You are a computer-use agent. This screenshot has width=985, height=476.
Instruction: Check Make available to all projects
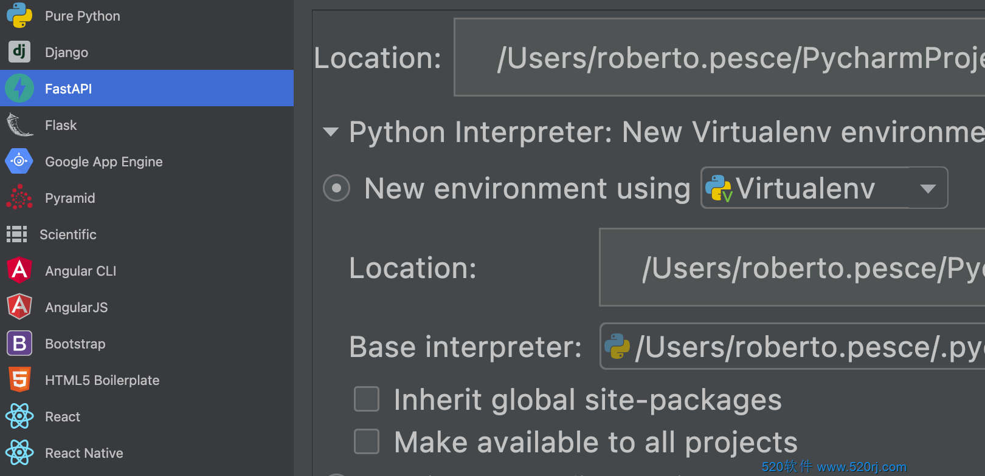367,441
